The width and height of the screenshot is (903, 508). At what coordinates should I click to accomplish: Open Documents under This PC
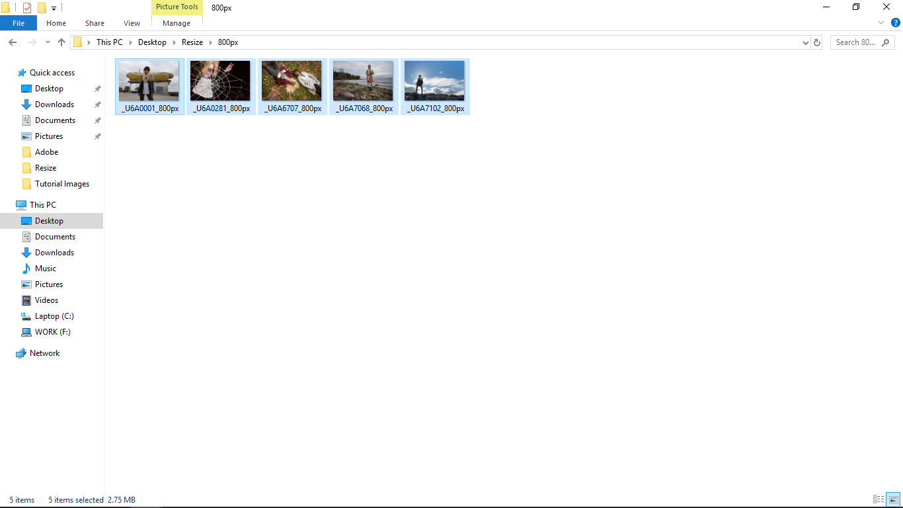point(55,237)
